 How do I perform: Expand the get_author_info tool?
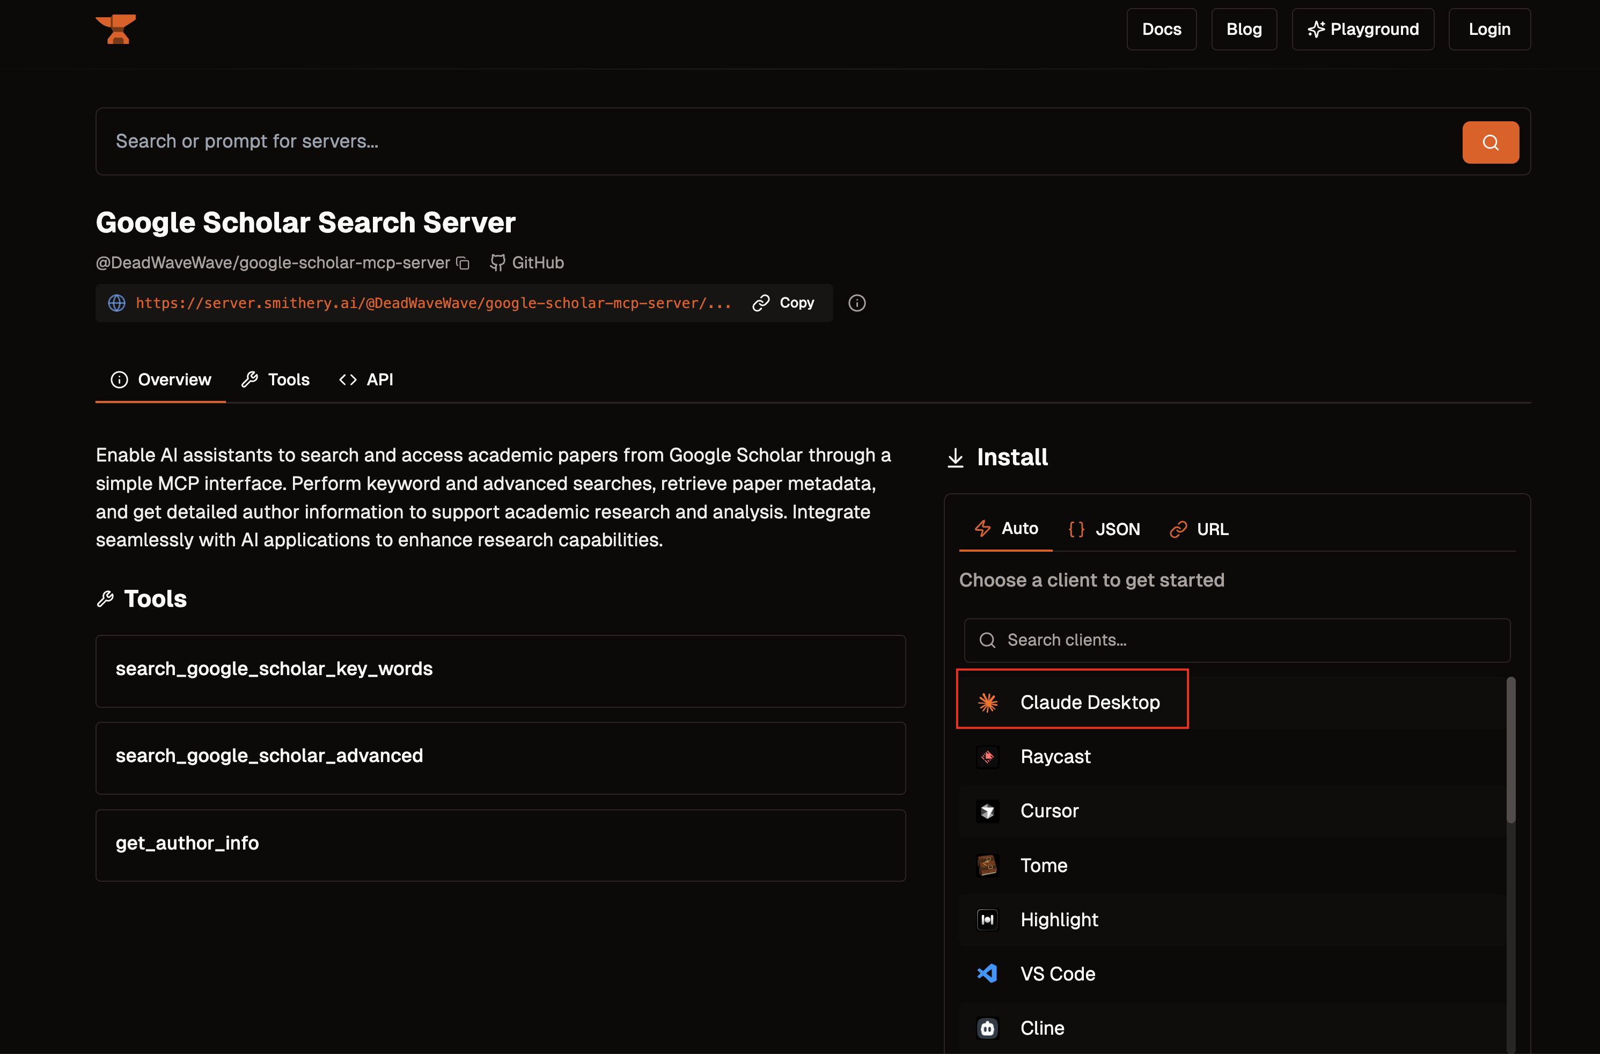[x=500, y=846]
